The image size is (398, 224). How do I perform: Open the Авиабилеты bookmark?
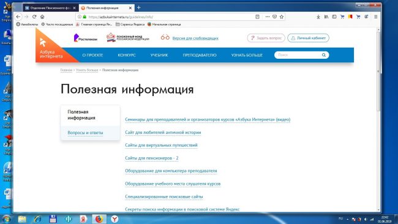coord(27,24)
